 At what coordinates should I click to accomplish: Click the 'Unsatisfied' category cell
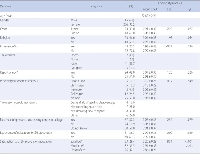[x=78, y=150]
